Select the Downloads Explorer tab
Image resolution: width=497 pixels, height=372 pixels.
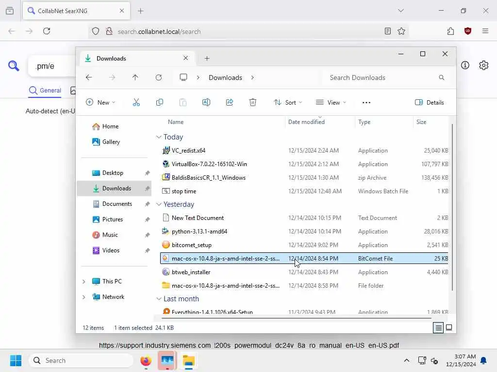pyautogui.click(x=136, y=58)
